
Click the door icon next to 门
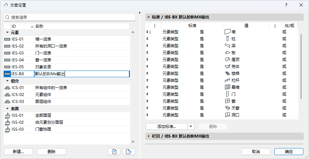[x=228, y=94]
